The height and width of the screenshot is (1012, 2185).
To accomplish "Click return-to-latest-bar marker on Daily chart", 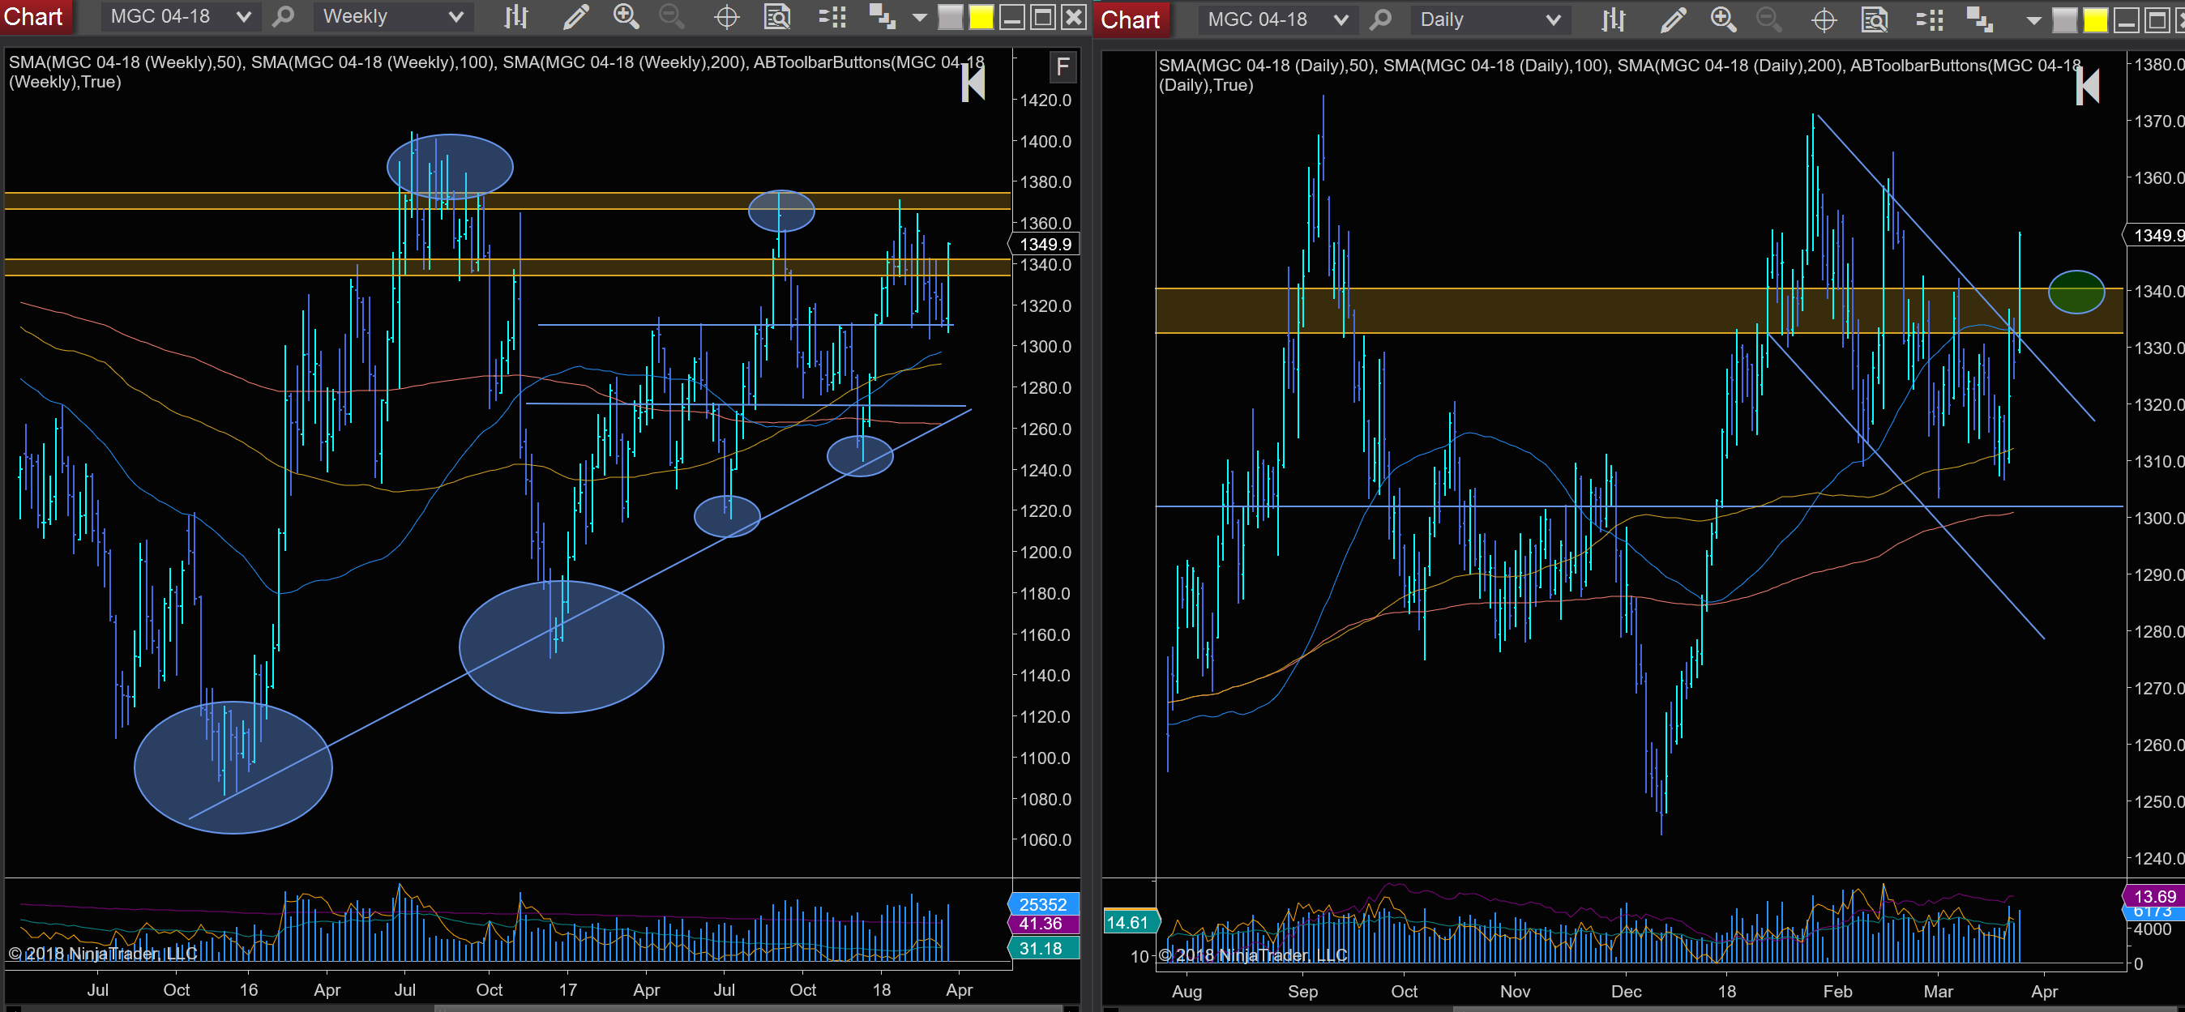I will pos(2088,87).
